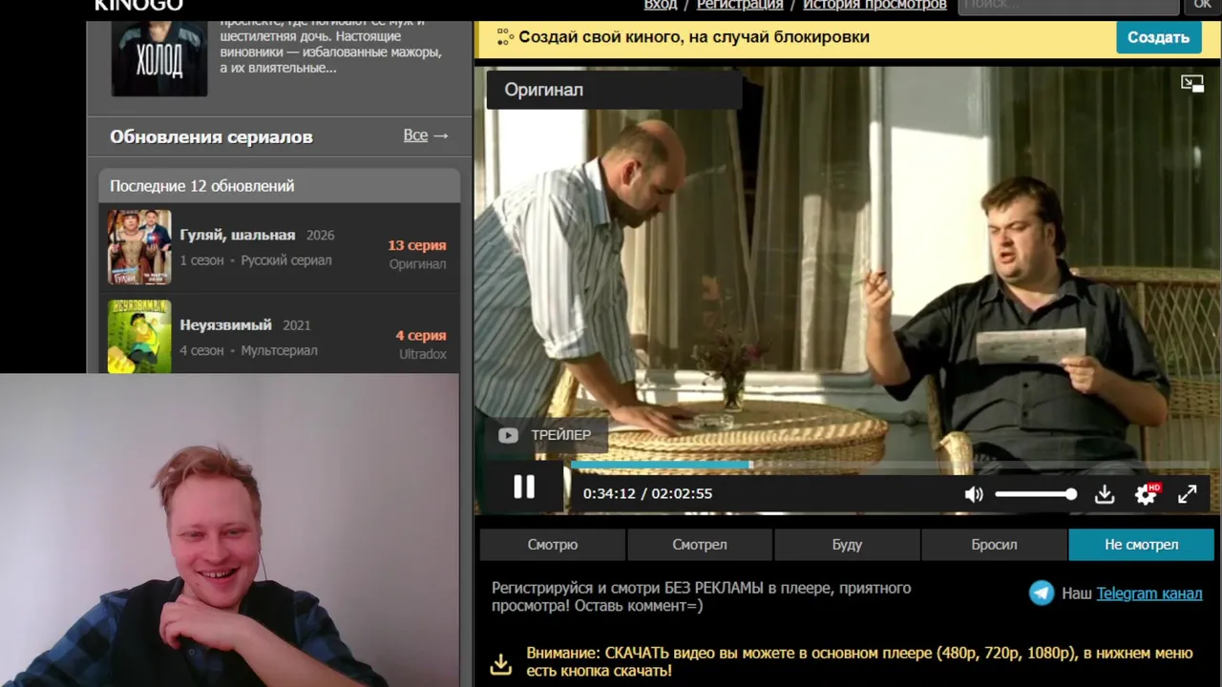Click the 13 серия episode label
Screen dimensions: 1222x687
point(417,245)
